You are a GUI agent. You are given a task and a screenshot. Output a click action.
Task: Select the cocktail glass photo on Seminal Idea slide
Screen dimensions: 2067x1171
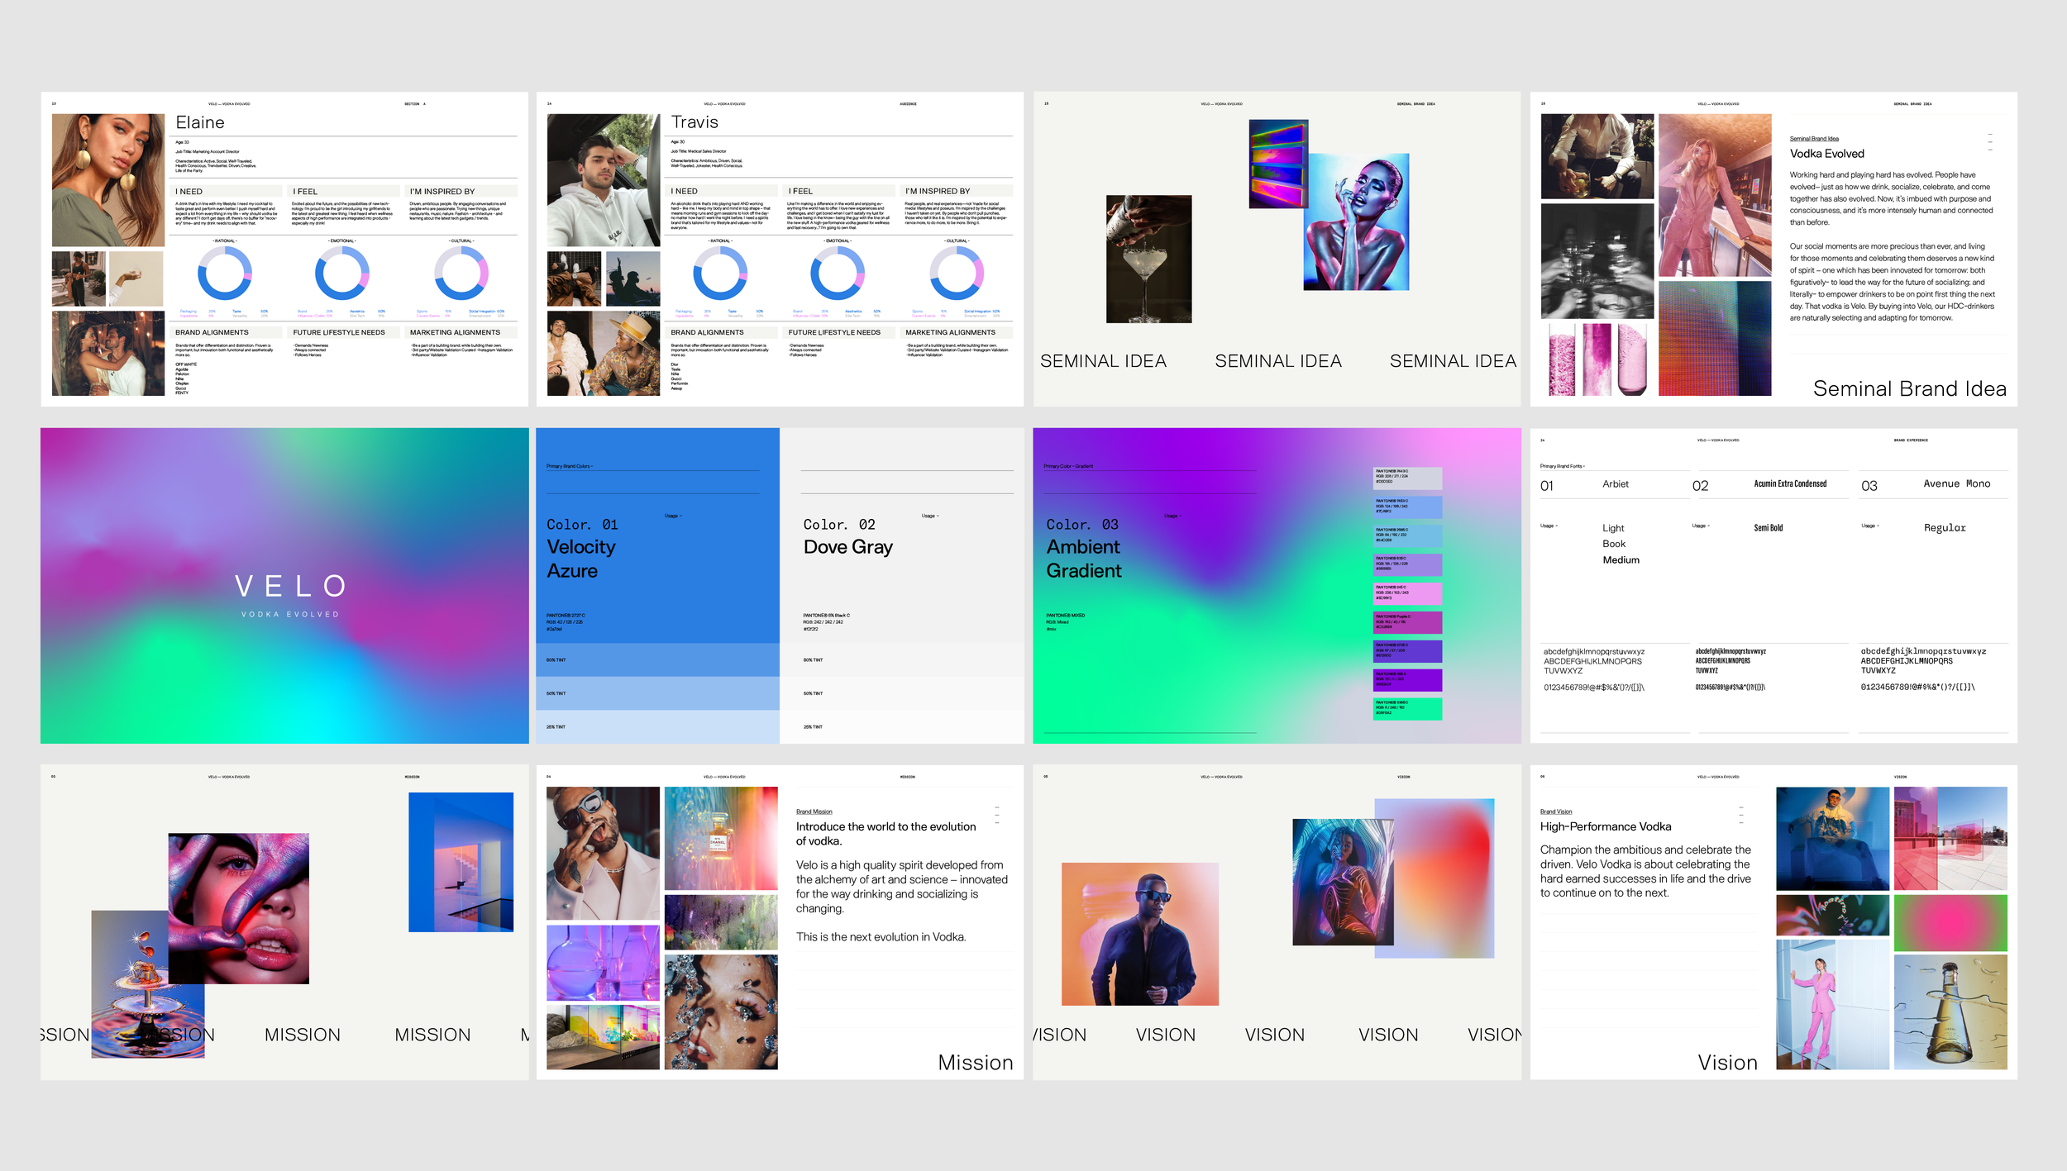(1148, 259)
